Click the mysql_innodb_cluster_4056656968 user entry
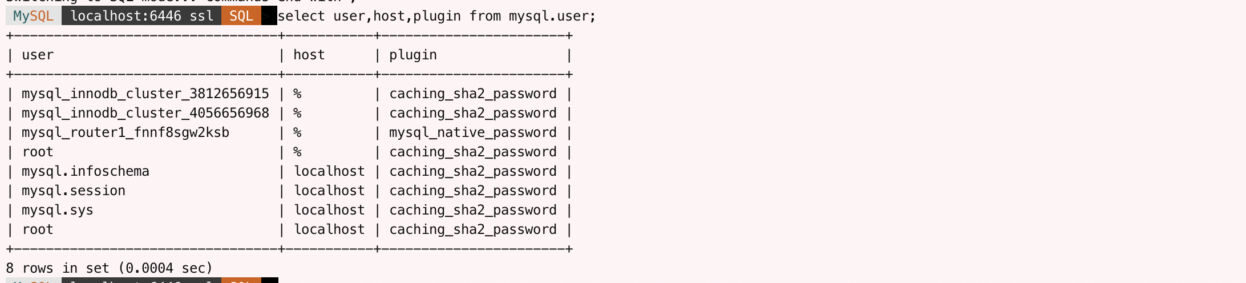 145,114
